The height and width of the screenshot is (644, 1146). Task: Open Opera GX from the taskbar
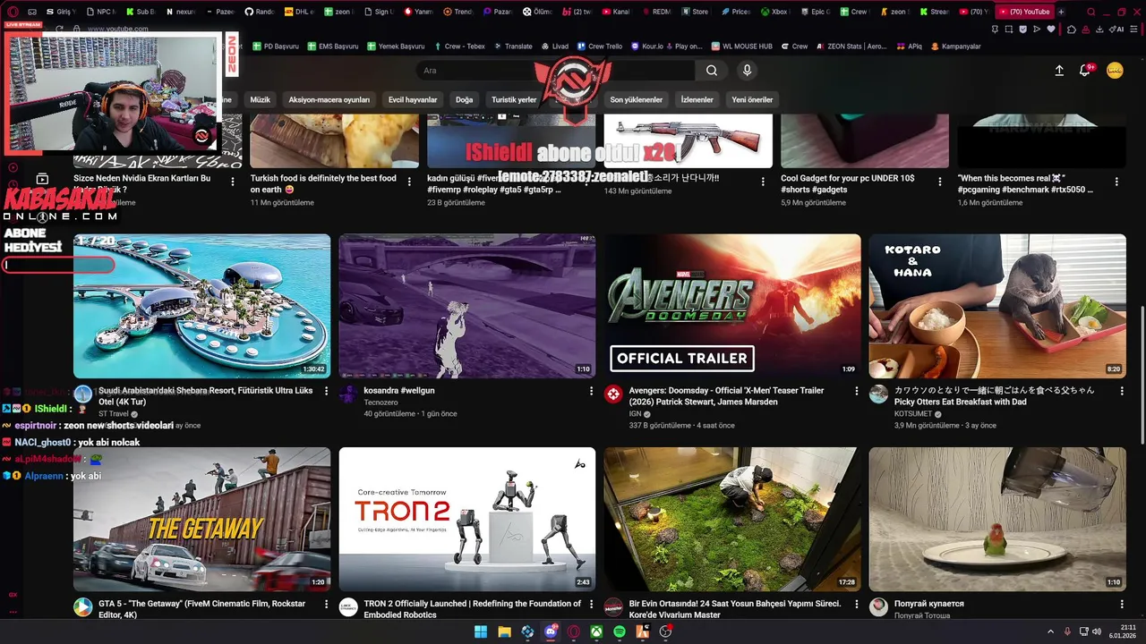573,631
